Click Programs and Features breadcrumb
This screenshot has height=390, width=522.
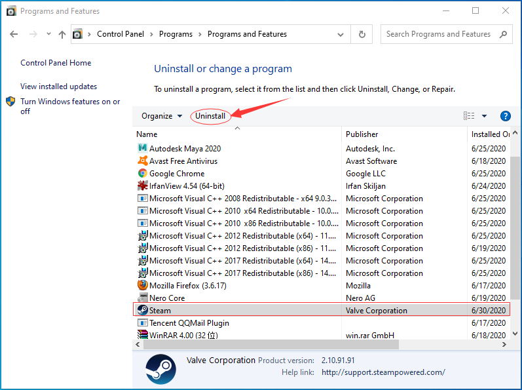pos(247,34)
